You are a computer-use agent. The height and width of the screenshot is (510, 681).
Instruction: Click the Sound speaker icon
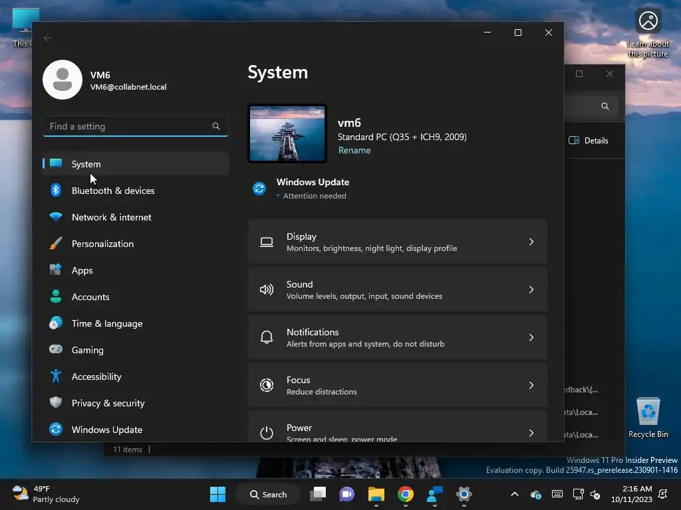pyautogui.click(x=267, y=290)
